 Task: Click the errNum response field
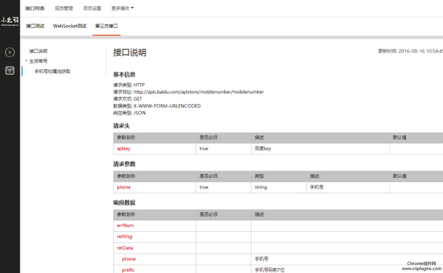[x=125, y=225]
